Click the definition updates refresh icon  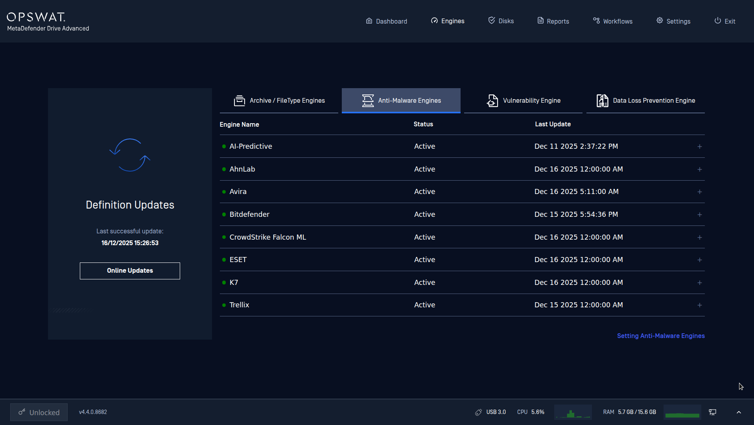coord(130,155)
